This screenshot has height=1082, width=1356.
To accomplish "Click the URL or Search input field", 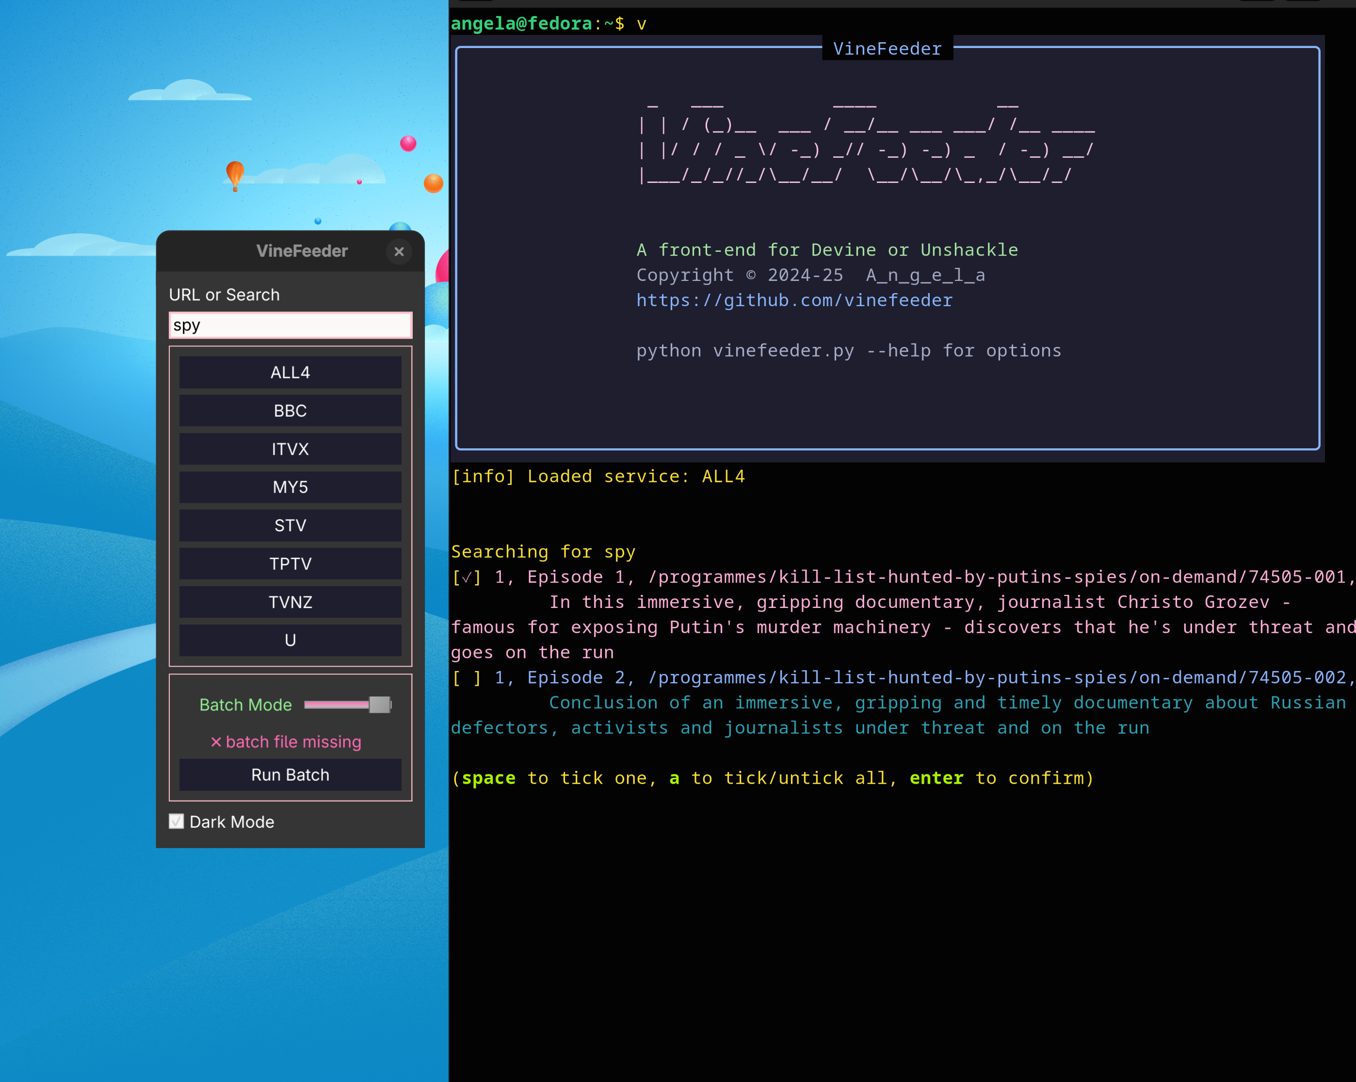I will pos(290,325).
